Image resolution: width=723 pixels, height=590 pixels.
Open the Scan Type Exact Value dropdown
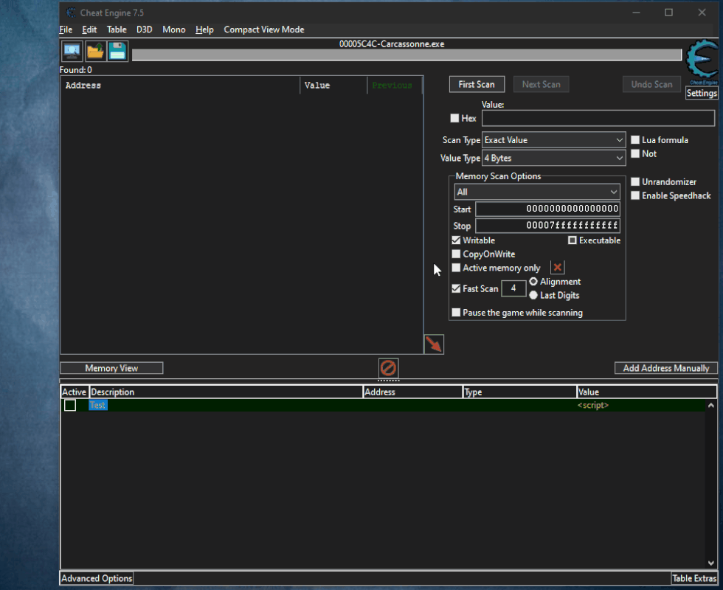(553, 139)
